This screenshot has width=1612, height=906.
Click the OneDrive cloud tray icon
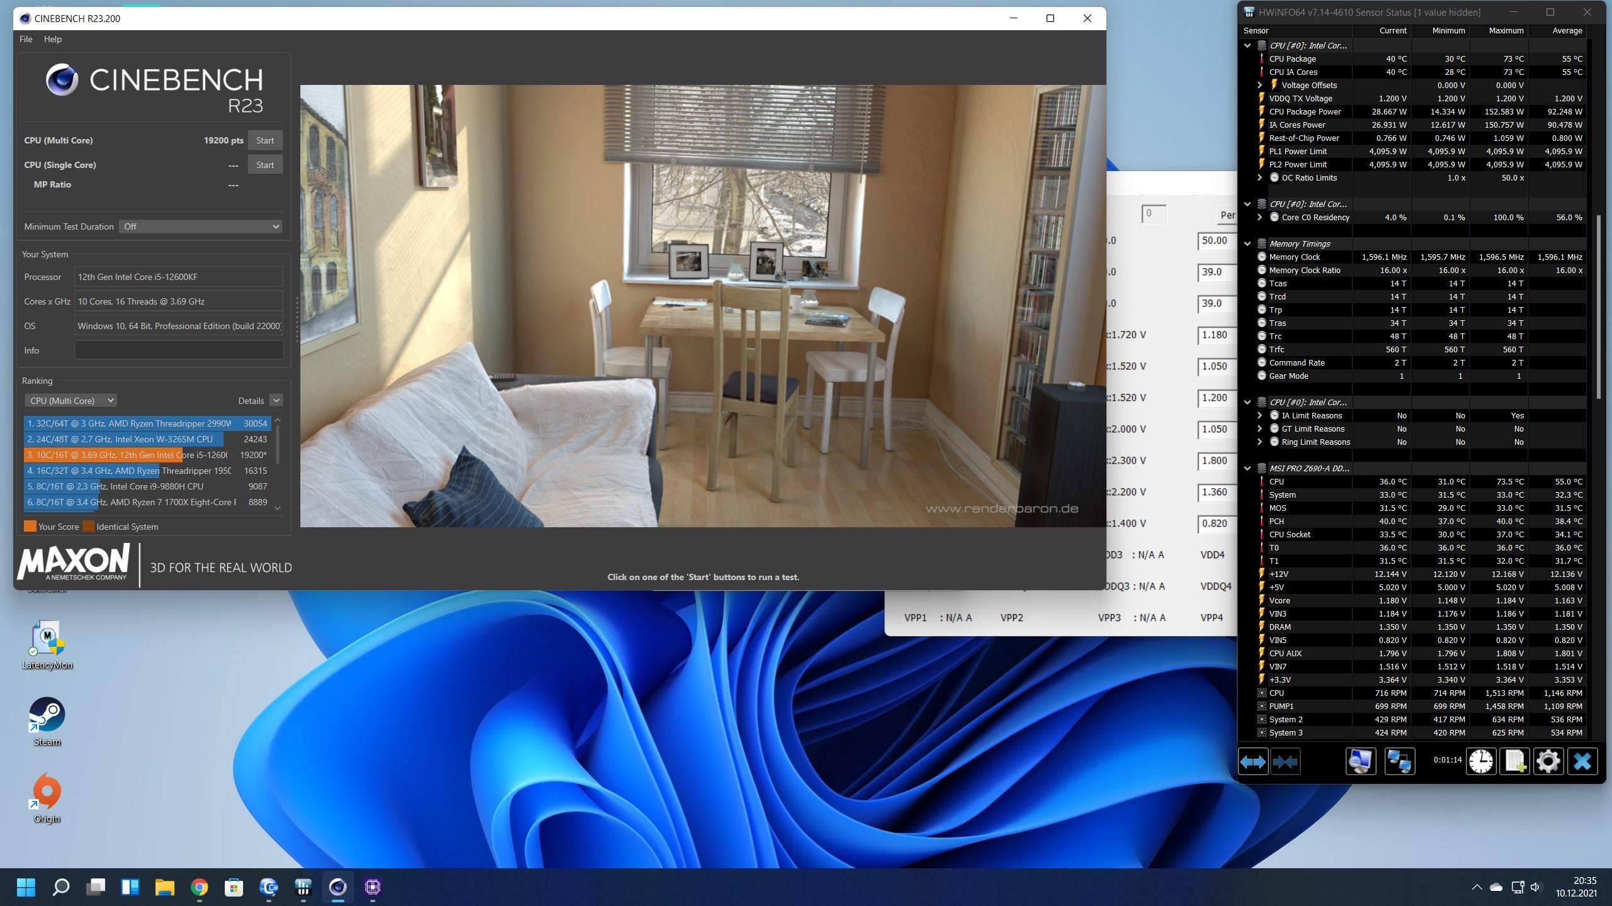pyautogui.click(x=1496, y=887)
